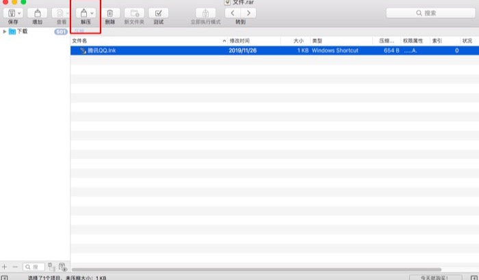This screenshot has height=280, width=479.
Task: Click the 删除 (Delete) trash icon
Action: [x=109, y=13]
